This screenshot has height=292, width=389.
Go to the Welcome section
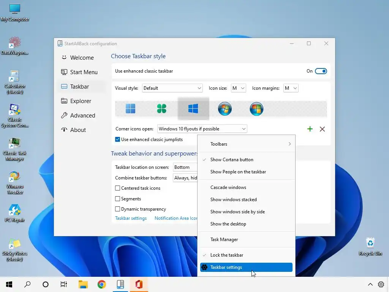81,58
